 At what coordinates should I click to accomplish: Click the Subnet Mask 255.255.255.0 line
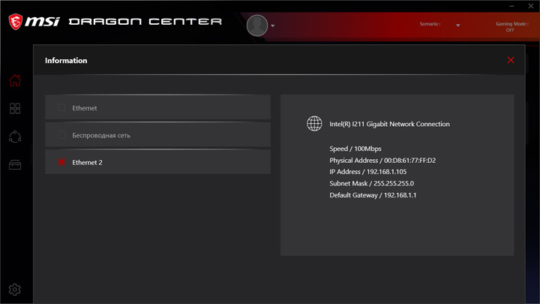pos(371,183)
